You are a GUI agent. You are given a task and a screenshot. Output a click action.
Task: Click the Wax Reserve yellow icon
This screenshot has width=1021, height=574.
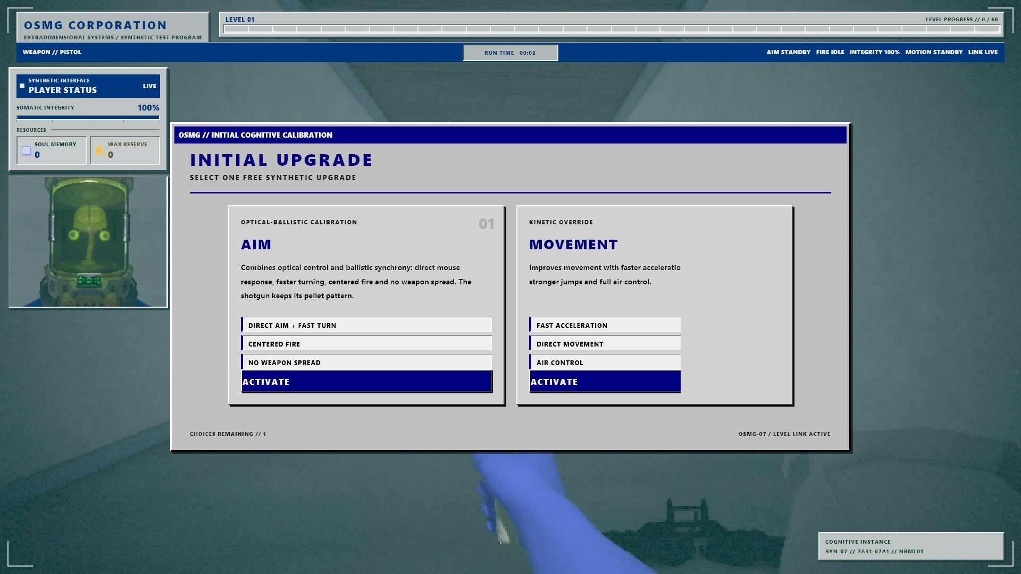(99, 151)
